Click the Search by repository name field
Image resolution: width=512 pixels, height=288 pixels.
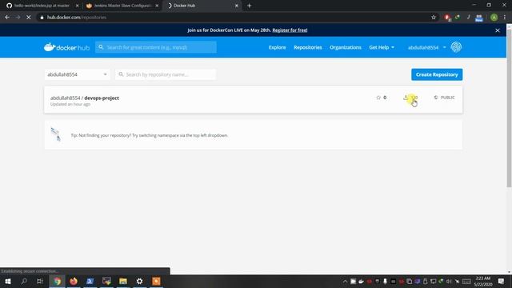[166, 74]
